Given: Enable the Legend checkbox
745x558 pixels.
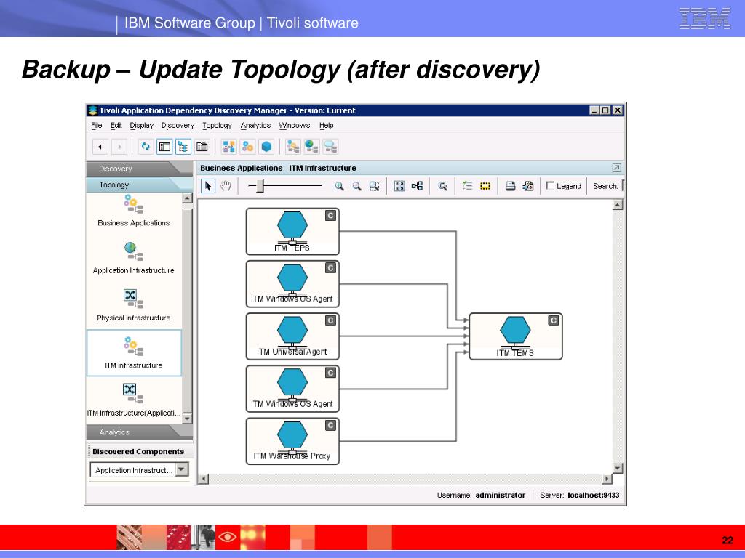Looking at the screenshot, I should [550, 185].
